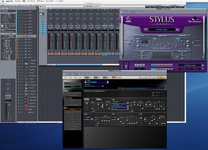The height and width of the screenshot is (150, 208).
Task: Collapse the MIDI THRU parameter box triangle
Action: 2,11
